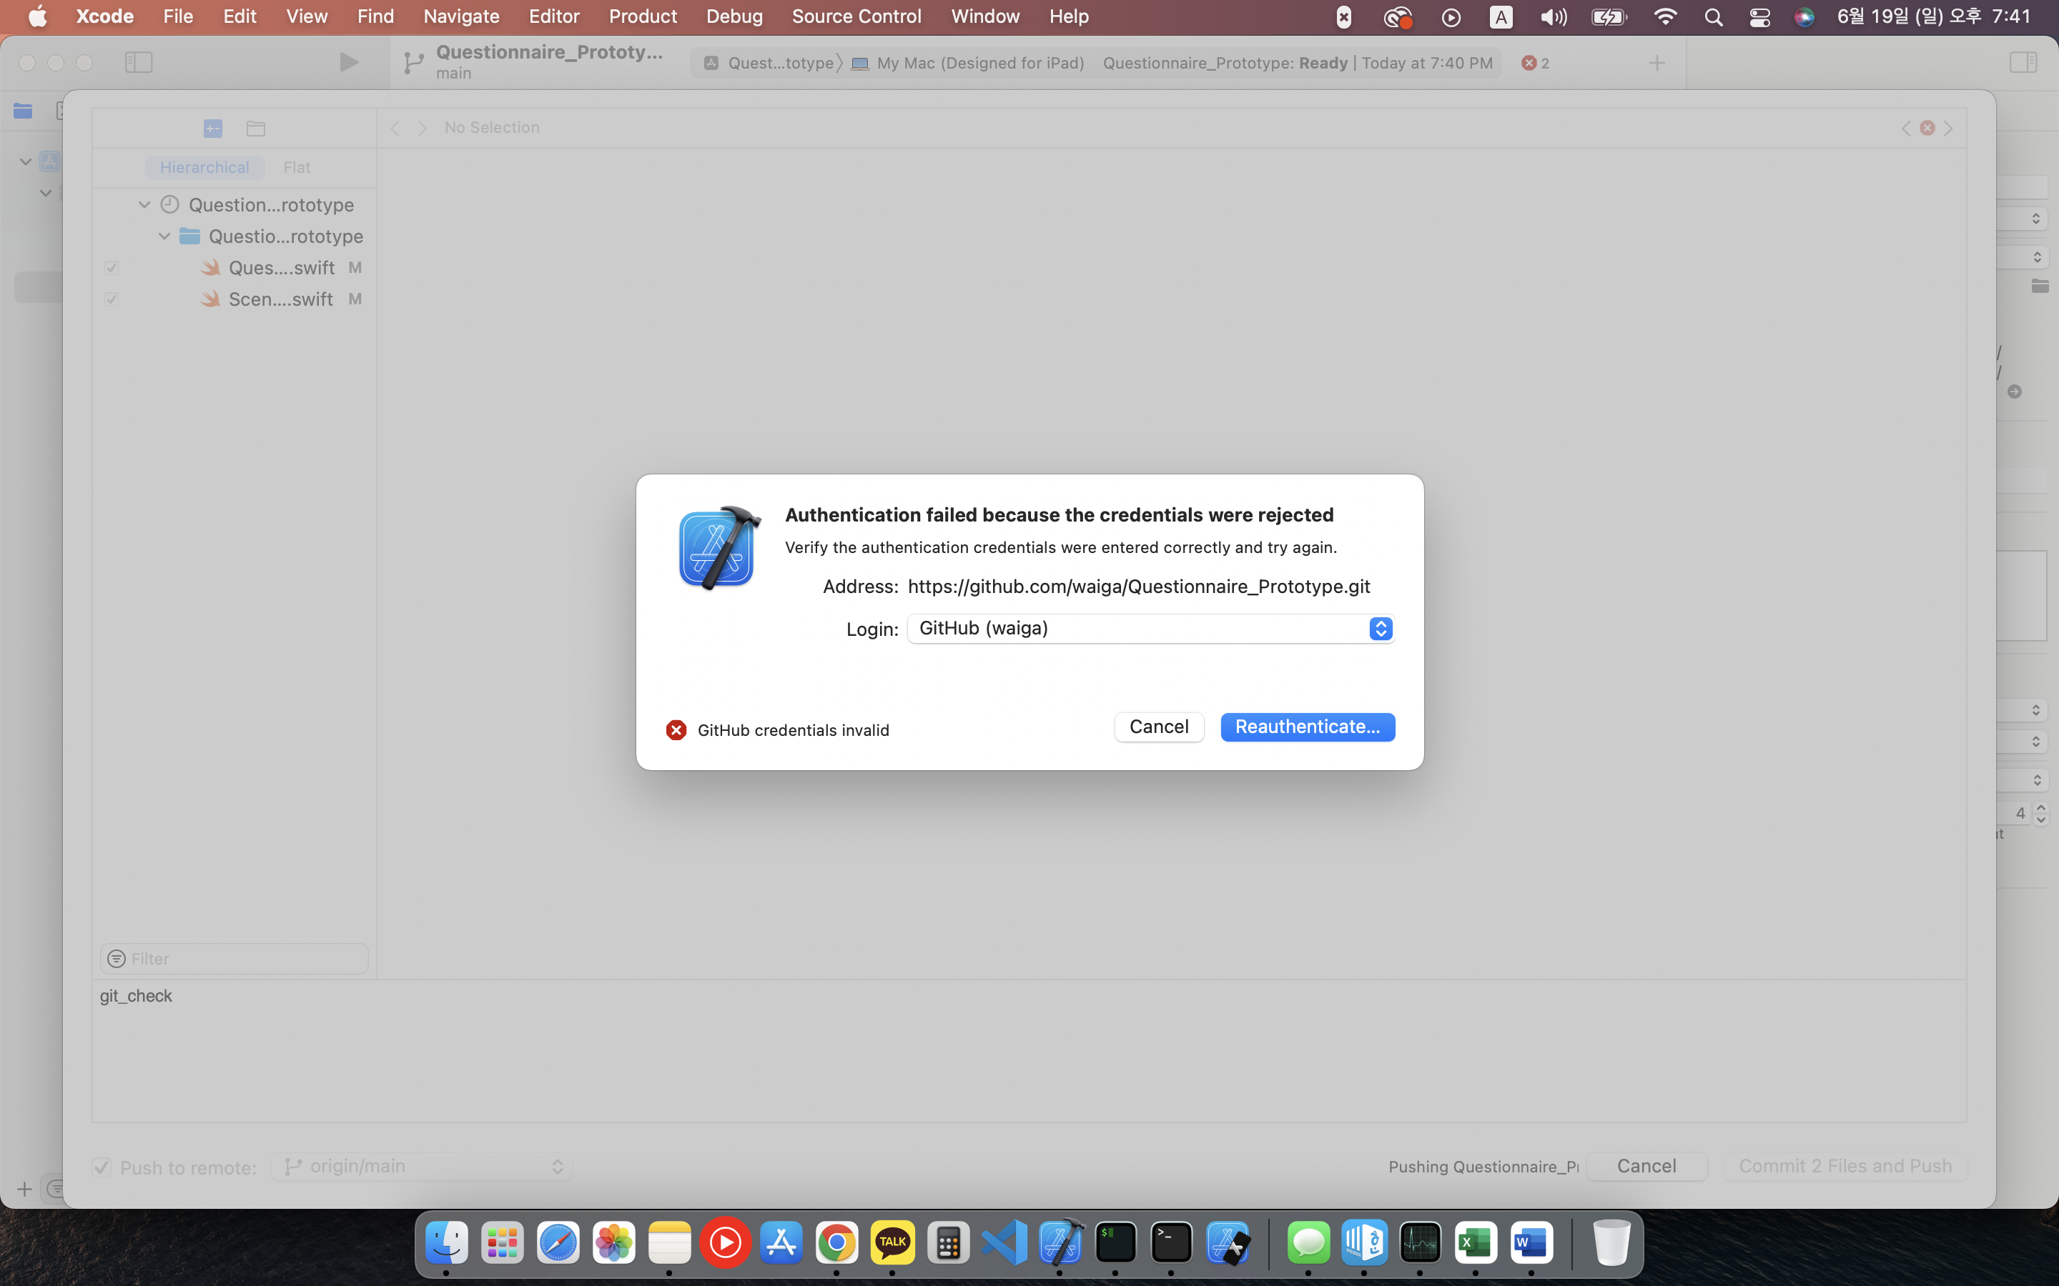Select the file folder view icon
Viewport: 2059px width, 1286px height.
pos(256,129)
